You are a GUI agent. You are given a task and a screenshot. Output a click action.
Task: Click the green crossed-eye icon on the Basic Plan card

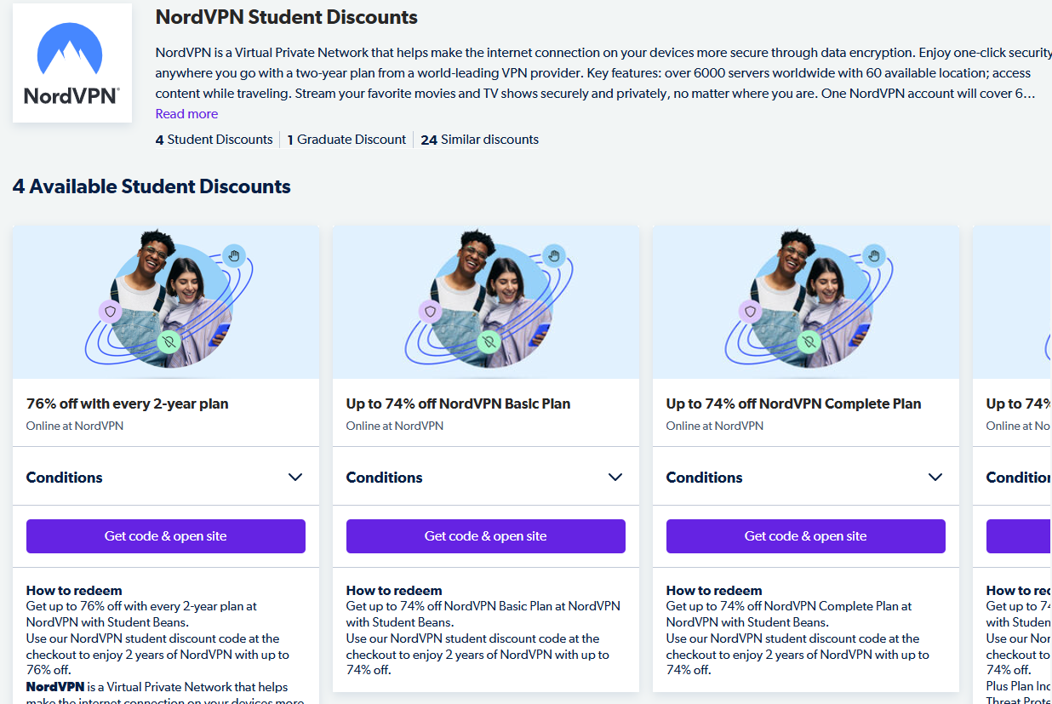pyautogui.click(x=488, y=342)
